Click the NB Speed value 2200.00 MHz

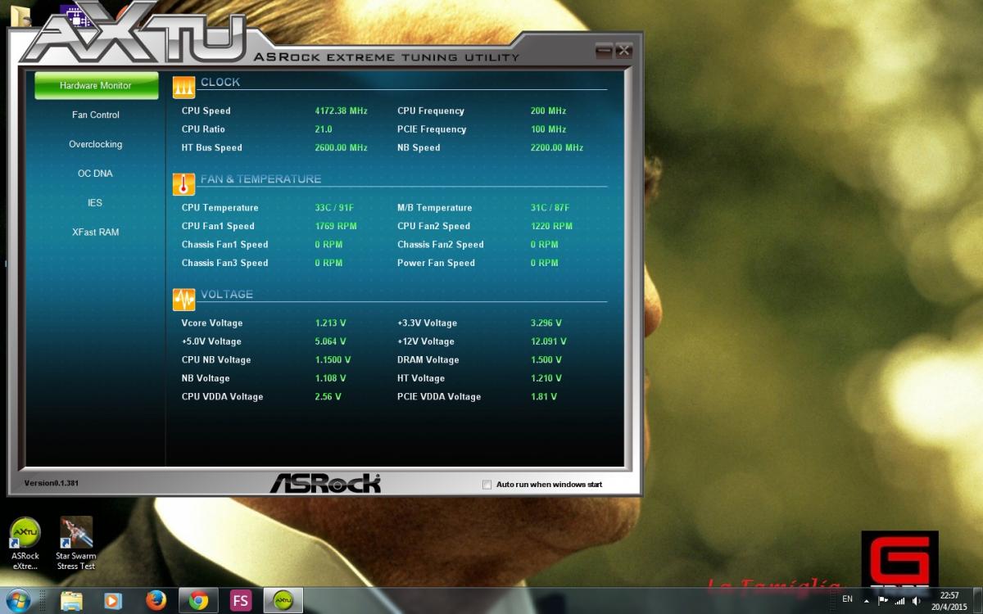[x=557, y=148]
